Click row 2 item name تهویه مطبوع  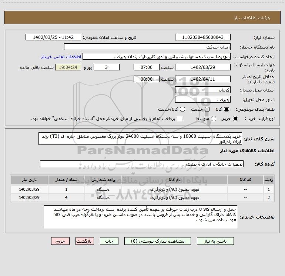click(x=174, y=197)
